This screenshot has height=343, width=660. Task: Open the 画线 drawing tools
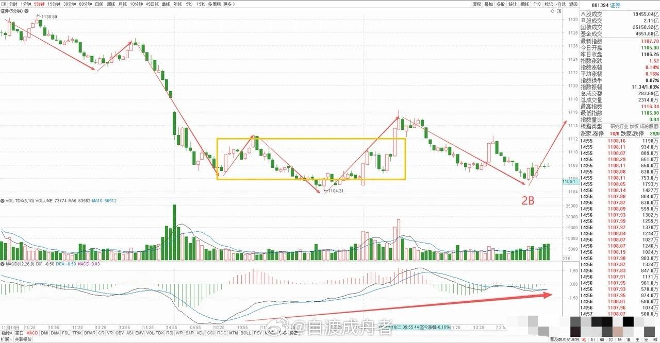coord(525,4)
